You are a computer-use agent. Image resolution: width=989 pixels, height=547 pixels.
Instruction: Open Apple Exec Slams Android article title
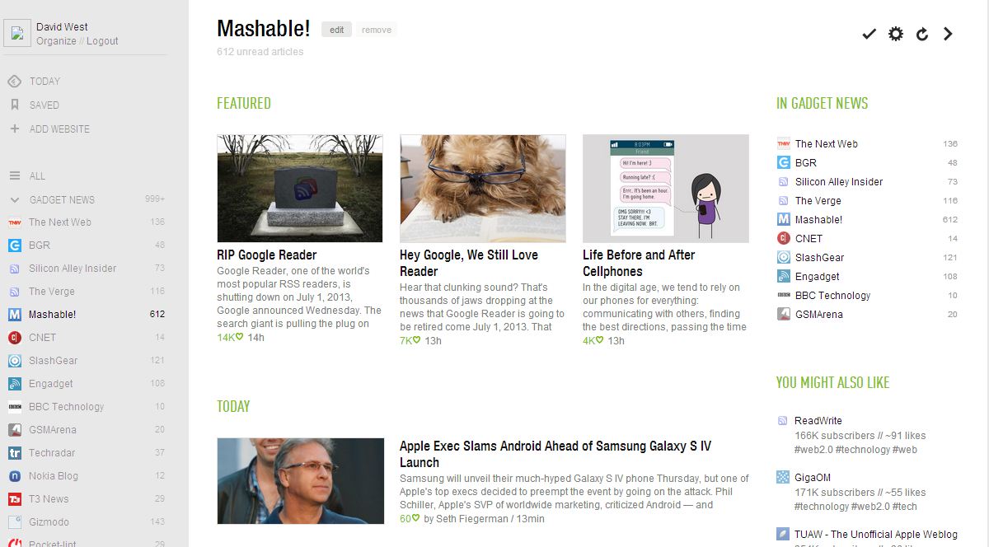(555, 454)
